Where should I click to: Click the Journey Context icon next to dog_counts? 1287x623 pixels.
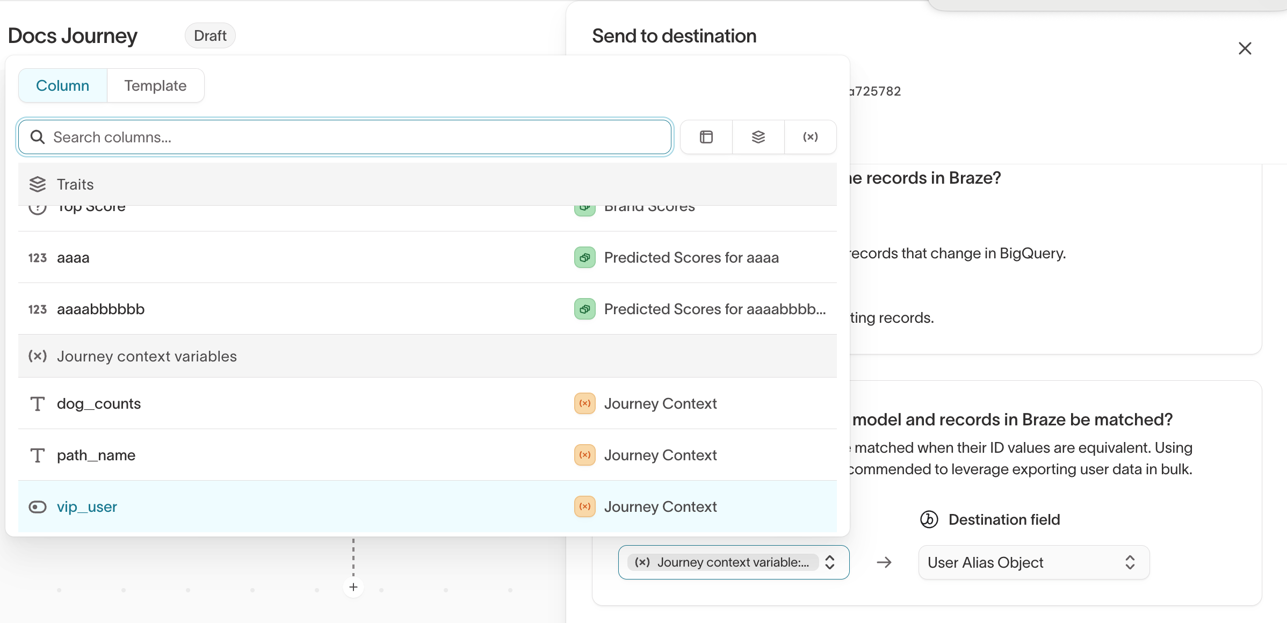pyautogui.click(x=584, y=403)
